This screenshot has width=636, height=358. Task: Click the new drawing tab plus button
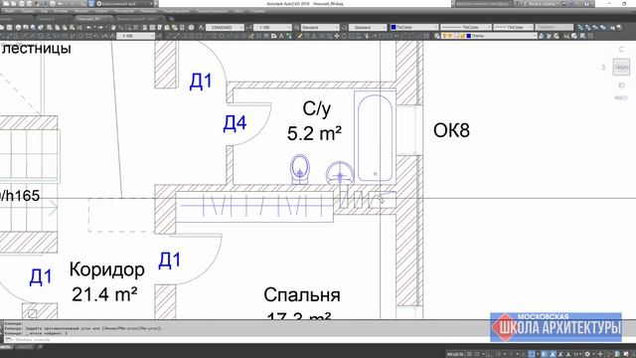coord(172,19)
